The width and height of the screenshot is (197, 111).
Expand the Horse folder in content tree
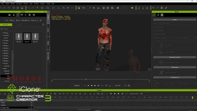[x=3, y=43]
